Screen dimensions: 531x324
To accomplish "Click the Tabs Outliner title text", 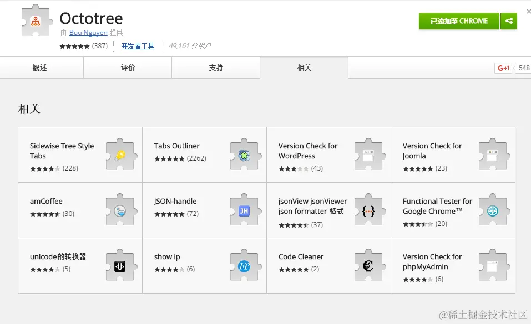I will click(176, 146).
